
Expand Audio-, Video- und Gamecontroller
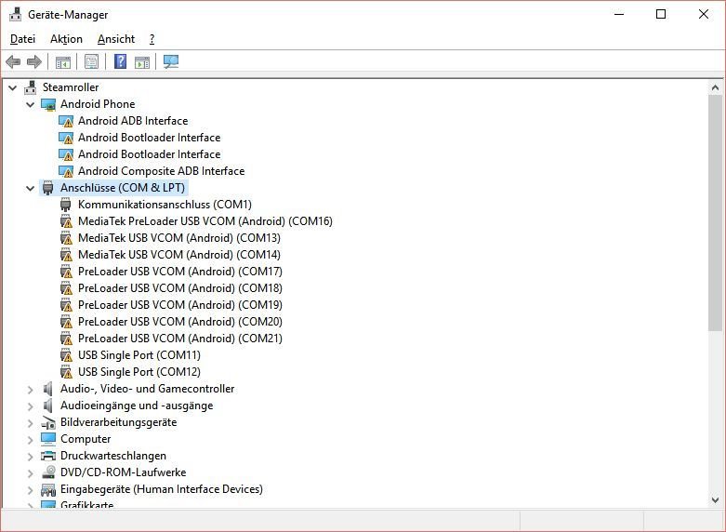[x=30, y=390]
